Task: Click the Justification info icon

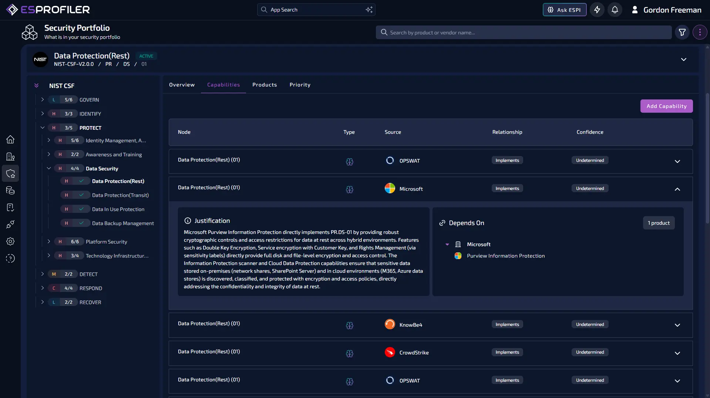Action: pos(188,221)
